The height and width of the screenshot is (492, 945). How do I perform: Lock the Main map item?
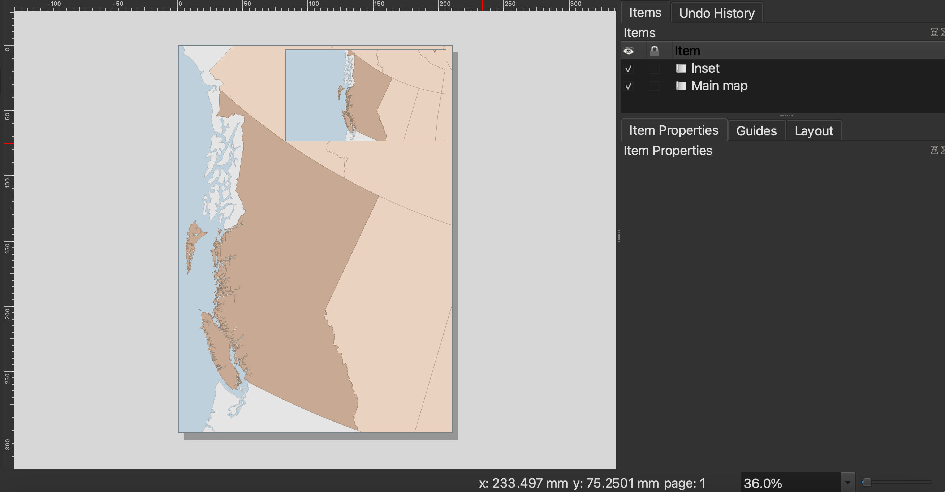point(654,86)
